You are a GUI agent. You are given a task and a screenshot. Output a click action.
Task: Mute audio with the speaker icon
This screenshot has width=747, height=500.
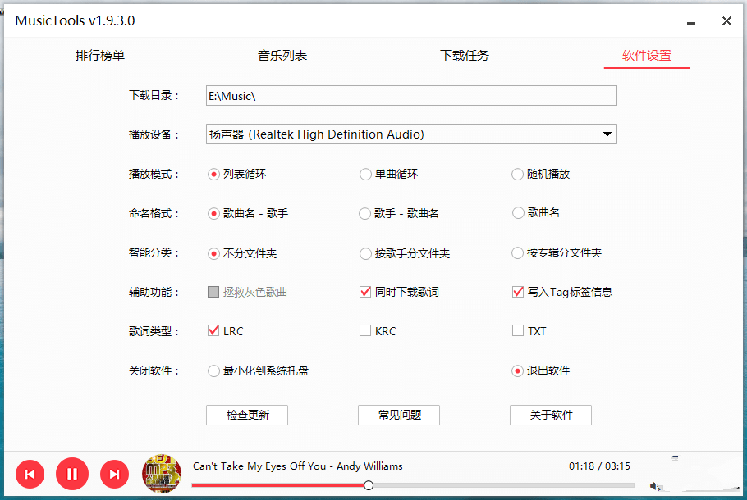point(655,486)
